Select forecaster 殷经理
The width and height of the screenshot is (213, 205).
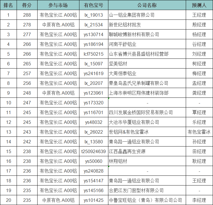[199, 25]
